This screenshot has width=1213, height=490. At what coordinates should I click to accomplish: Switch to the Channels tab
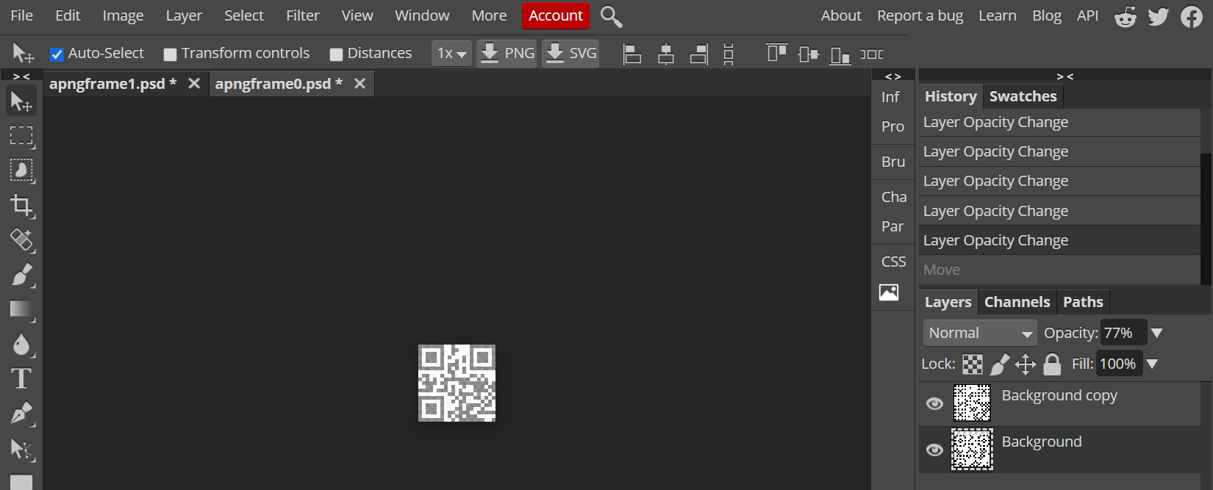[x=1017, y=302]
